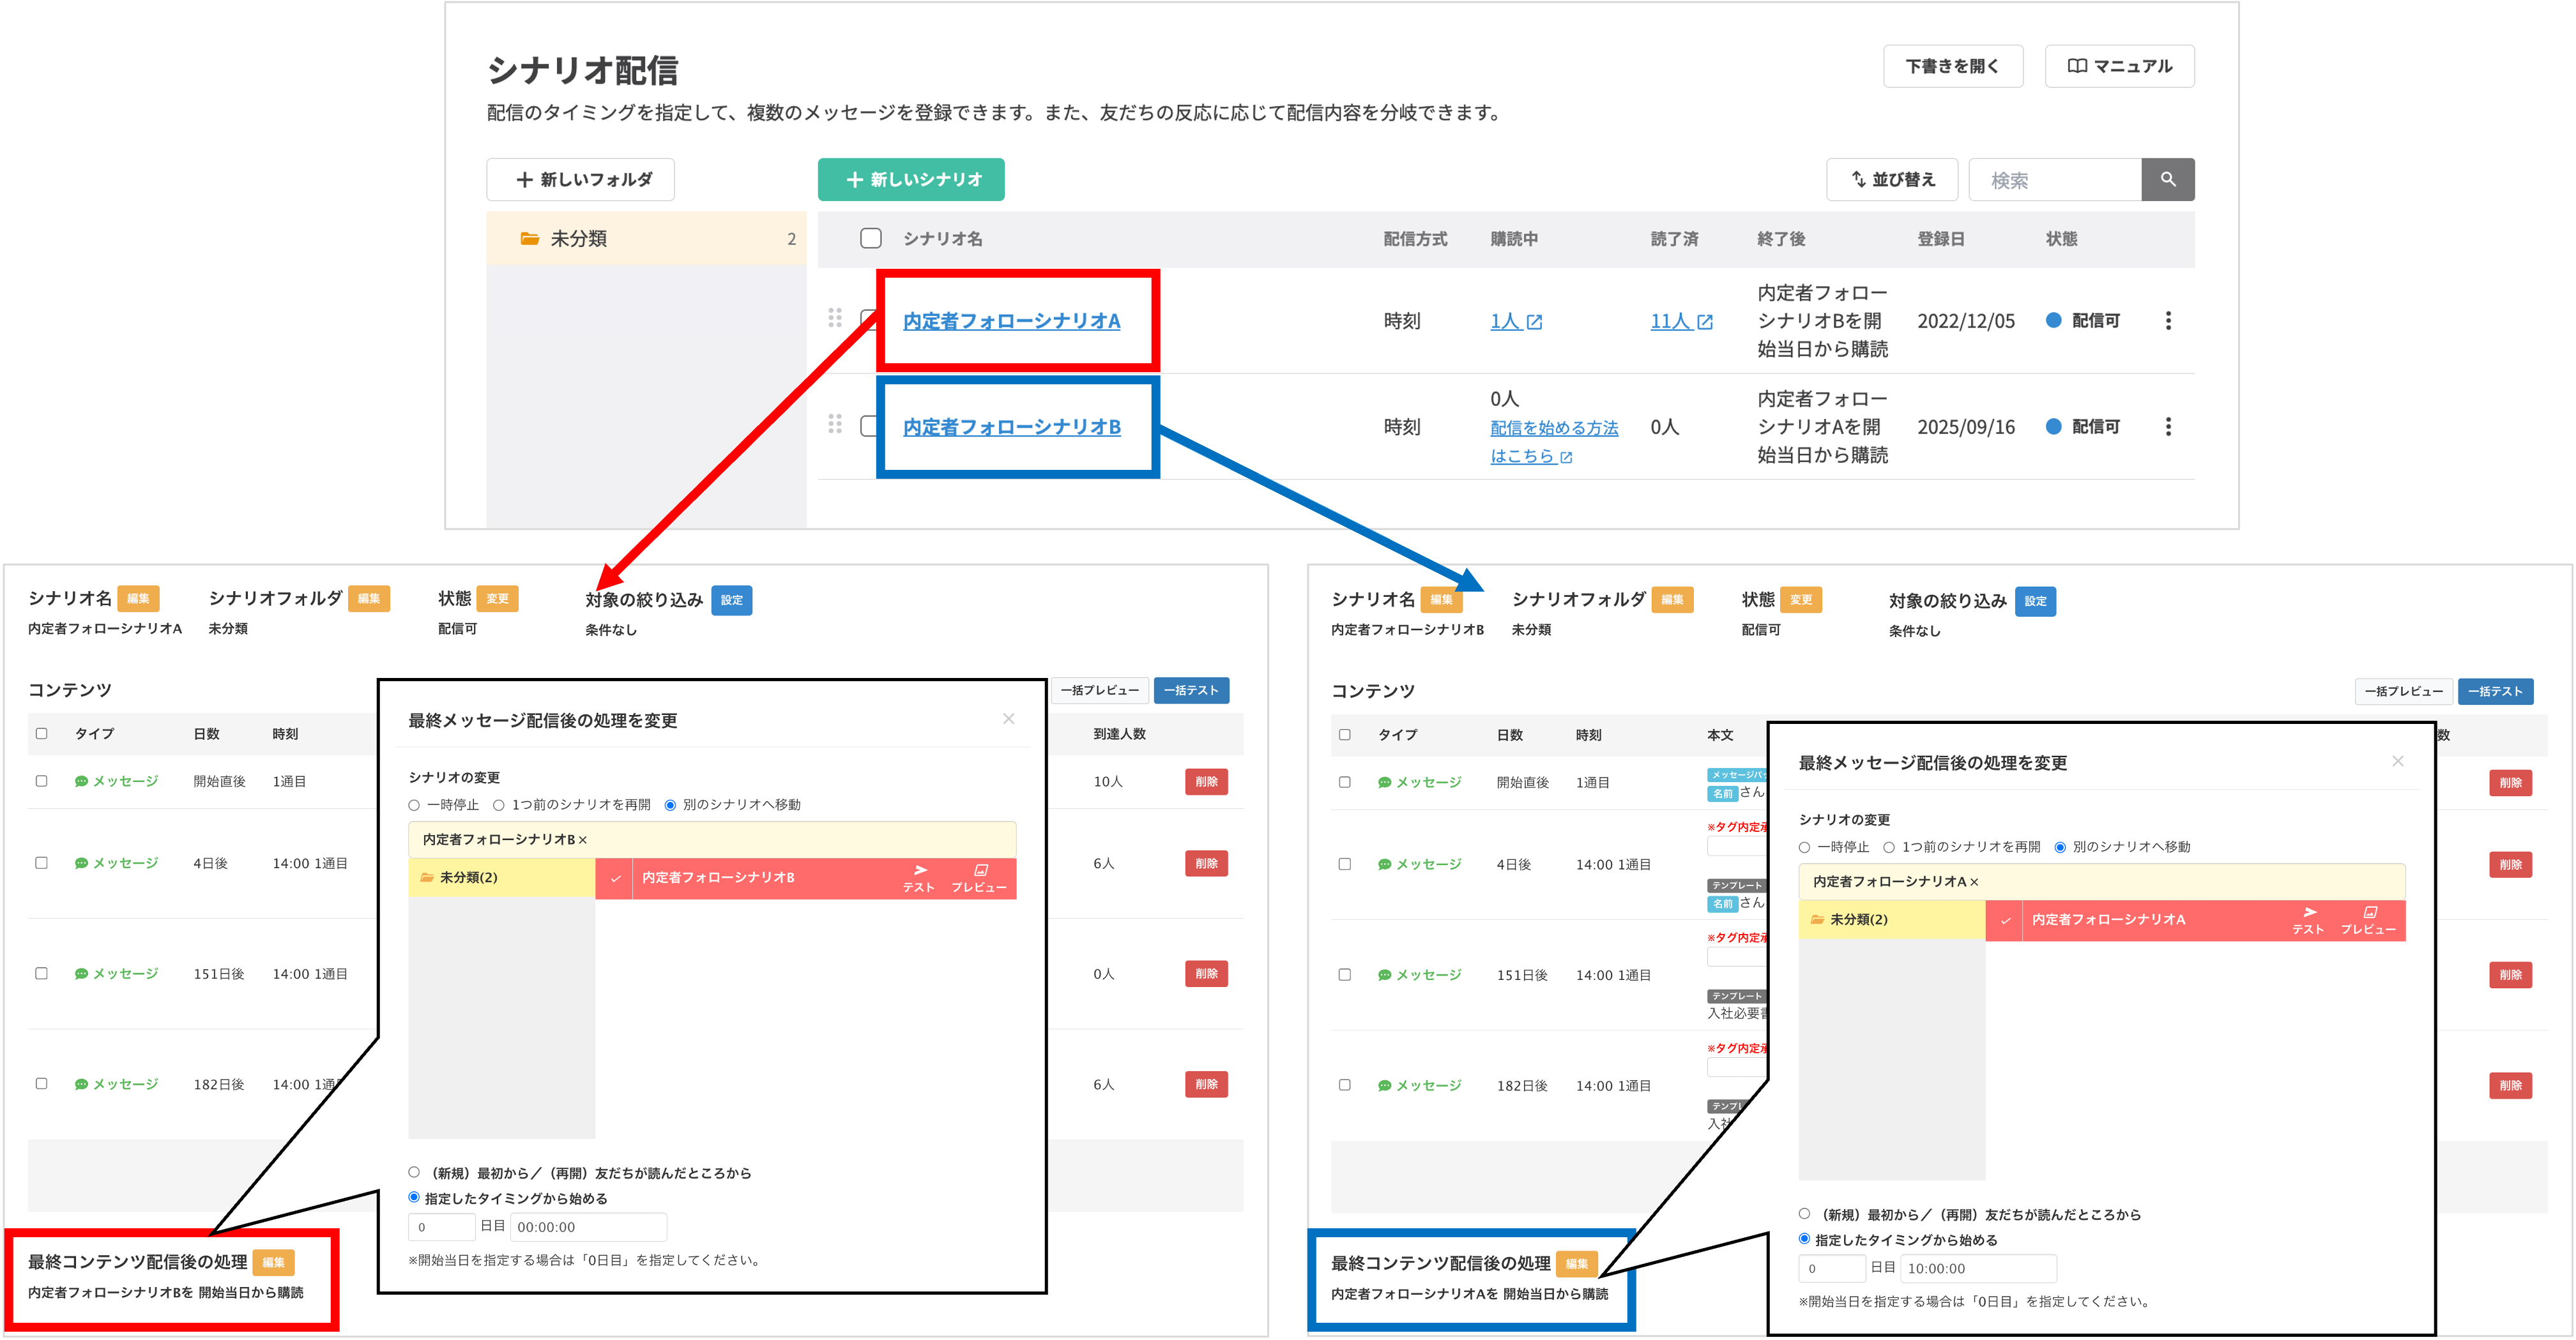Screen dimensions: 2576x1340
Task: Grab drag handle of 内定者フォローシナリオA row
Action: pyautogui.click(x=835, y=318)
